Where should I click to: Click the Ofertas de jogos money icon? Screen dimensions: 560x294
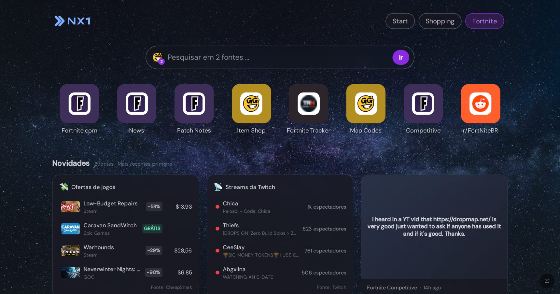tap(64, 187)
